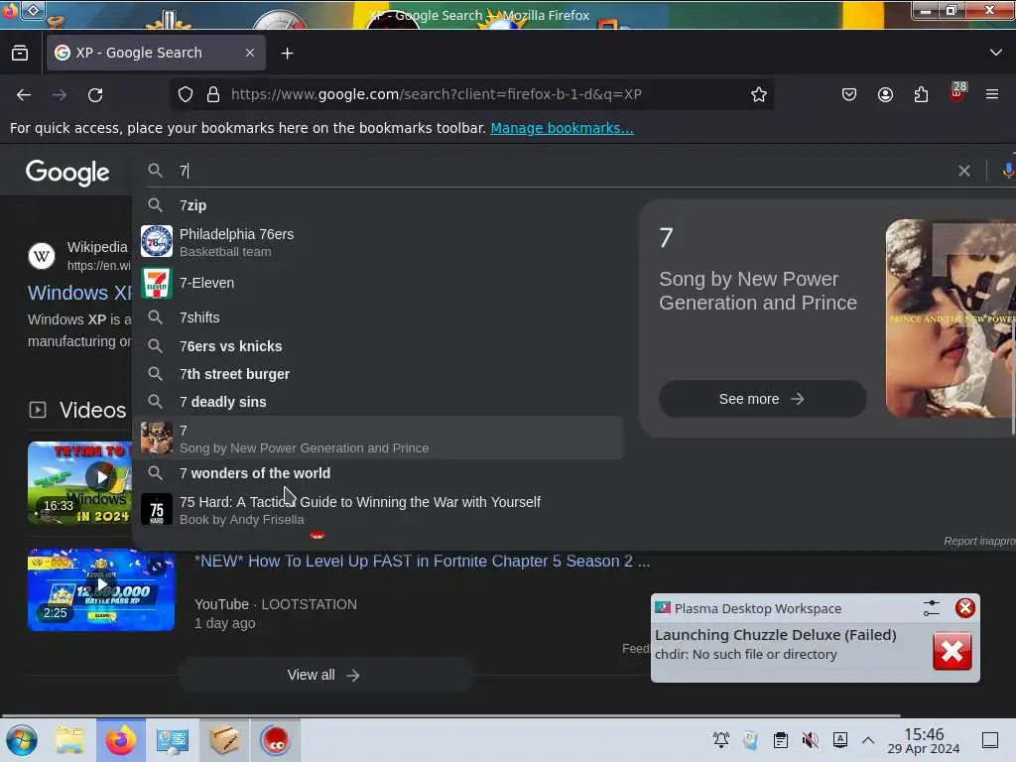Start voice search with microphone icon

point(1007,171)
